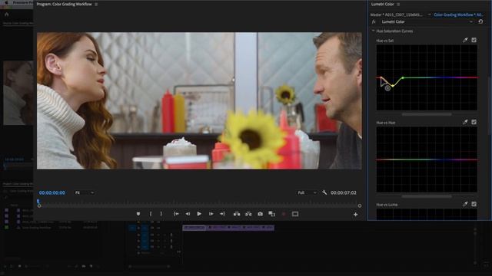
Task: Select the first purple clip in timeline
Action: [194, 228]
